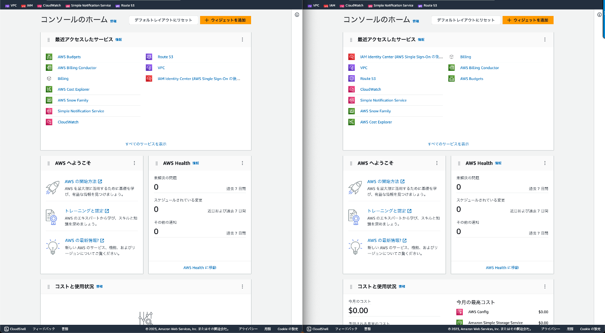Open kebab menu of 最近アクセスしたサービス in left window
605x333 pixels.
[242, 40]
